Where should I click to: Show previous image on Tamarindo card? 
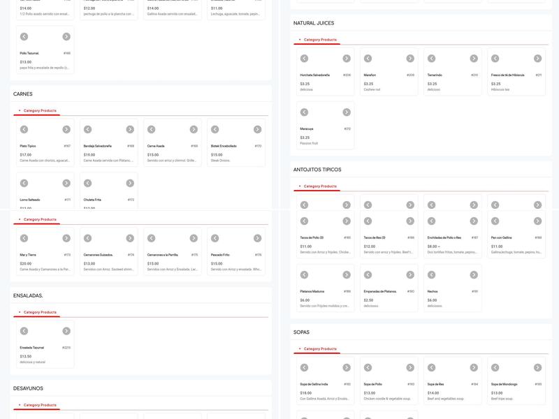coord(431,59)
